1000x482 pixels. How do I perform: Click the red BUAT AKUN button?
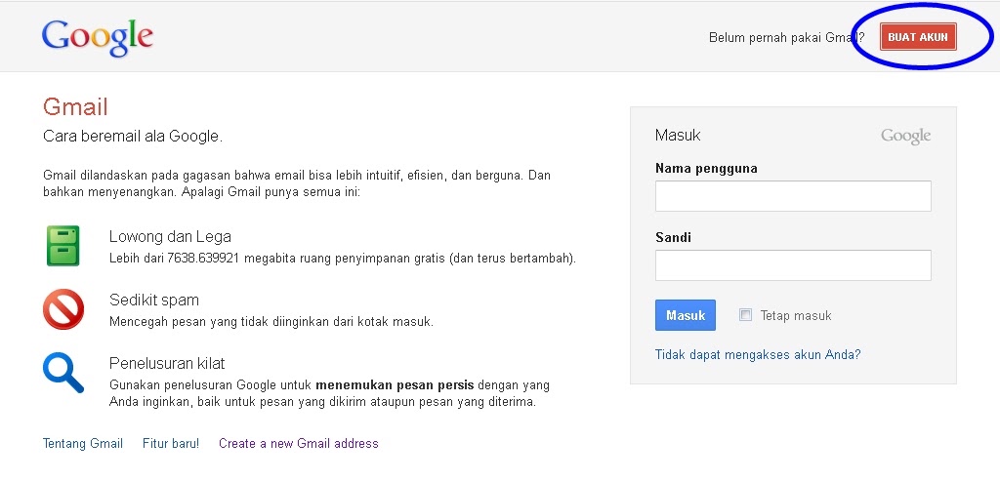click(918, 37)
